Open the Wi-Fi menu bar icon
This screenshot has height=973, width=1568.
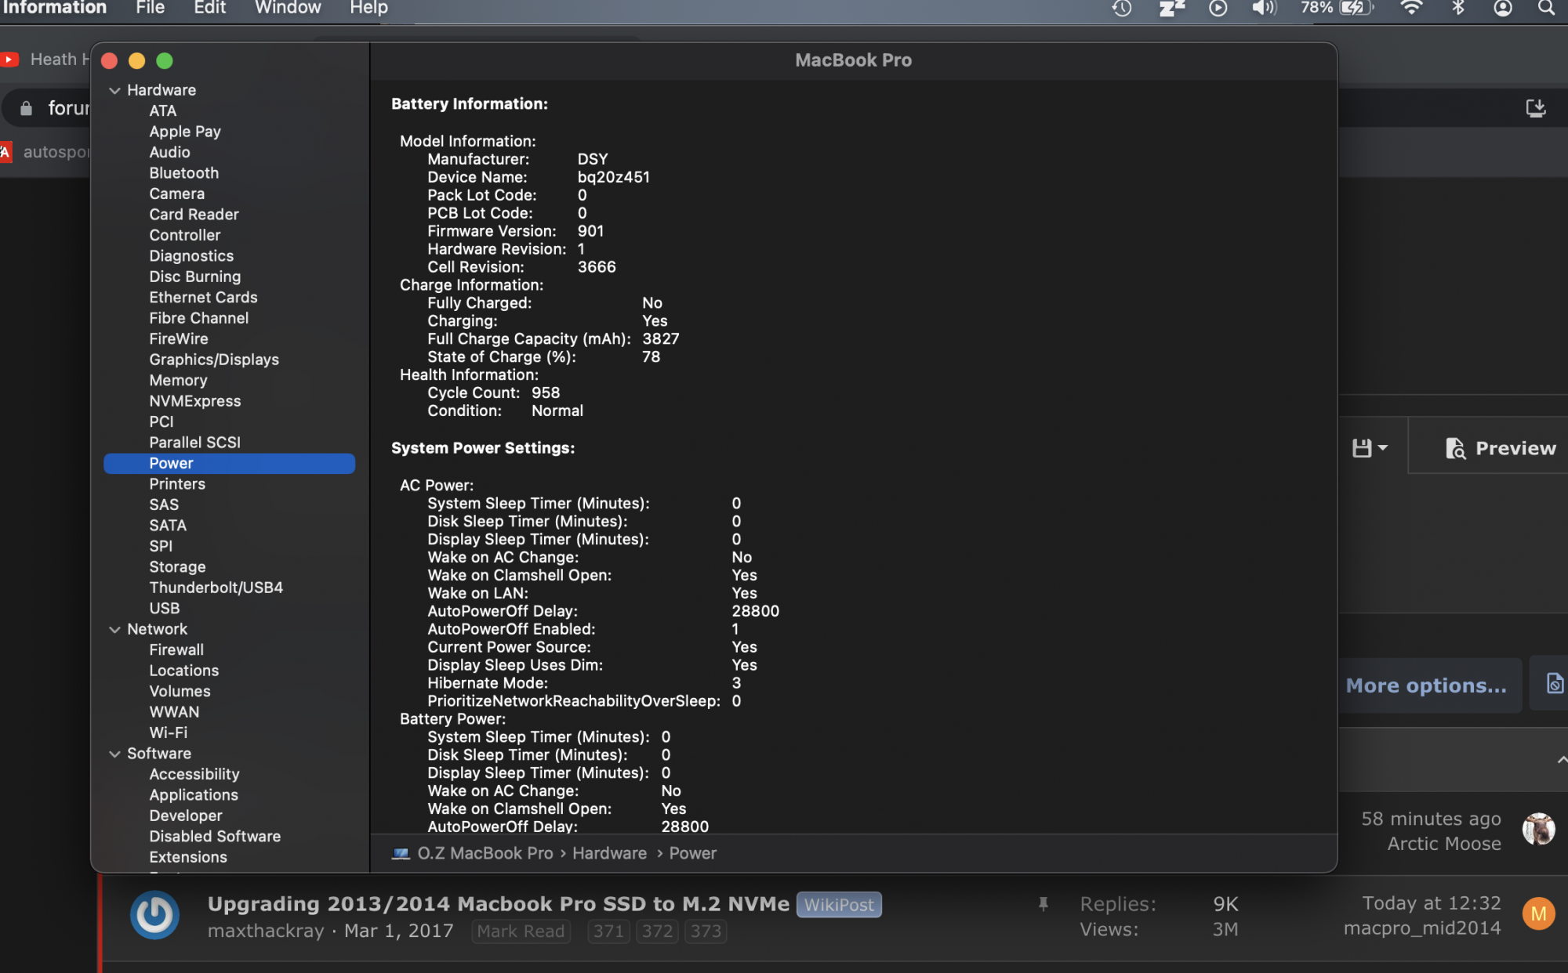click(1411, 8)
